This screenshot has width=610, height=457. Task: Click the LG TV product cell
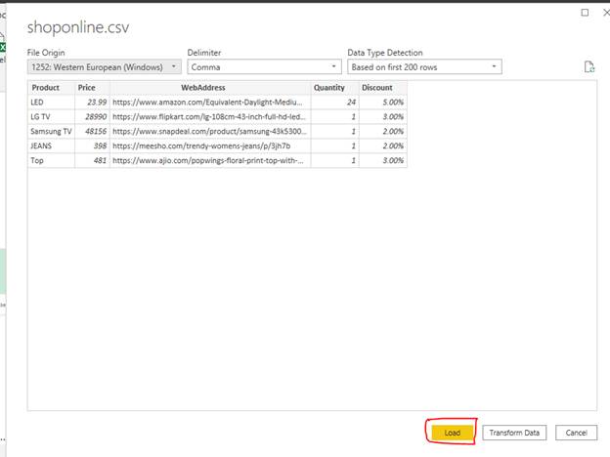(x=51, y=116)
